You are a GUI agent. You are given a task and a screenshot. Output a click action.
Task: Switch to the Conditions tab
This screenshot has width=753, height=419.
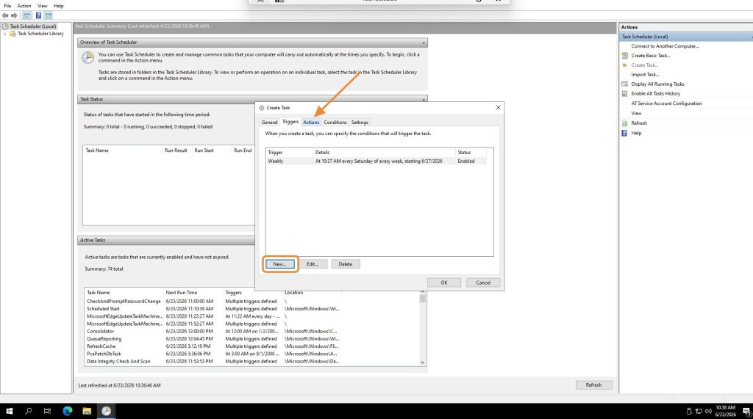[335, 123]
